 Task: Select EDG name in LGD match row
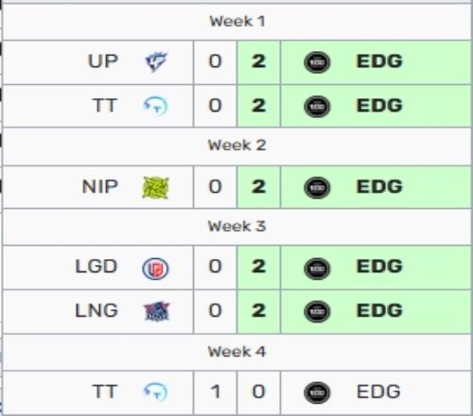(379, 267)
